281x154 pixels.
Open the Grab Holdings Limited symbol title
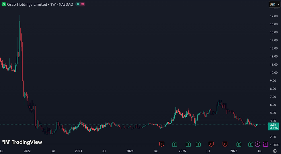coord(27,4)
